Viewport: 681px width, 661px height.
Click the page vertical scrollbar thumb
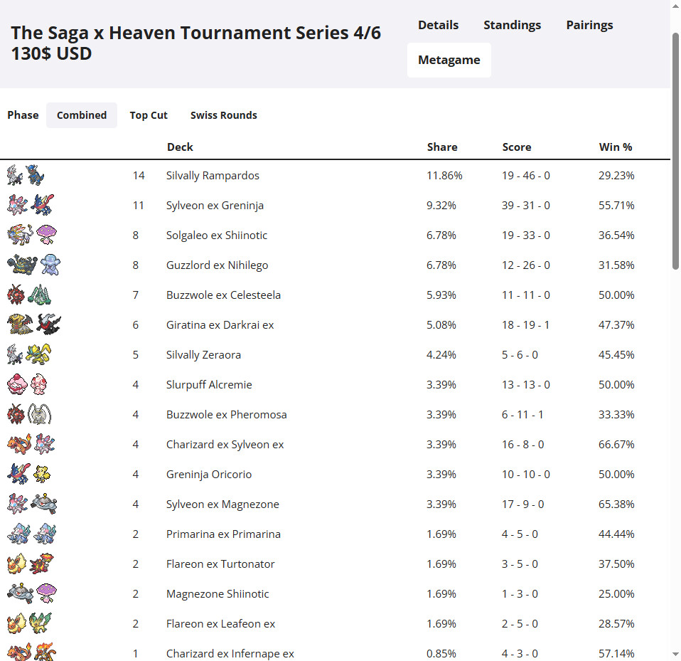click(675, 151)
